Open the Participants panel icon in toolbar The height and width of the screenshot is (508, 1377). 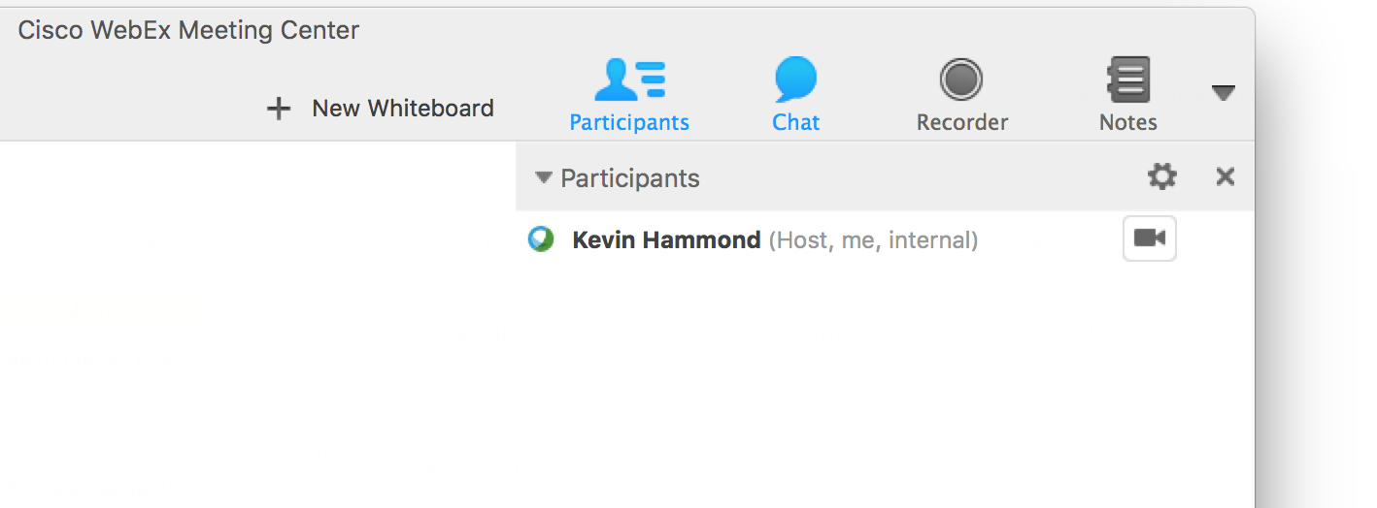tap(629, 79)
